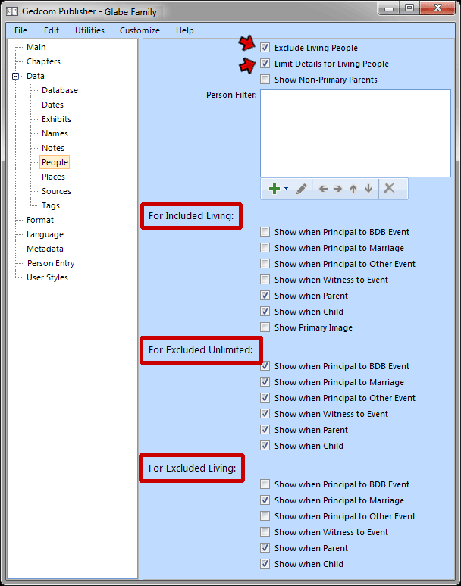461x586 pixels.
Task: Click the left arrow filter icon
Action: click(x=324, y=189)
